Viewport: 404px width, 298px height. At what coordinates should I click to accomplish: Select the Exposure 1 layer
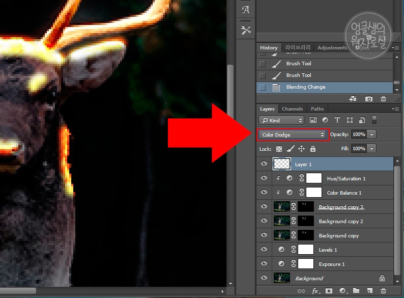(x=325, y=264)
